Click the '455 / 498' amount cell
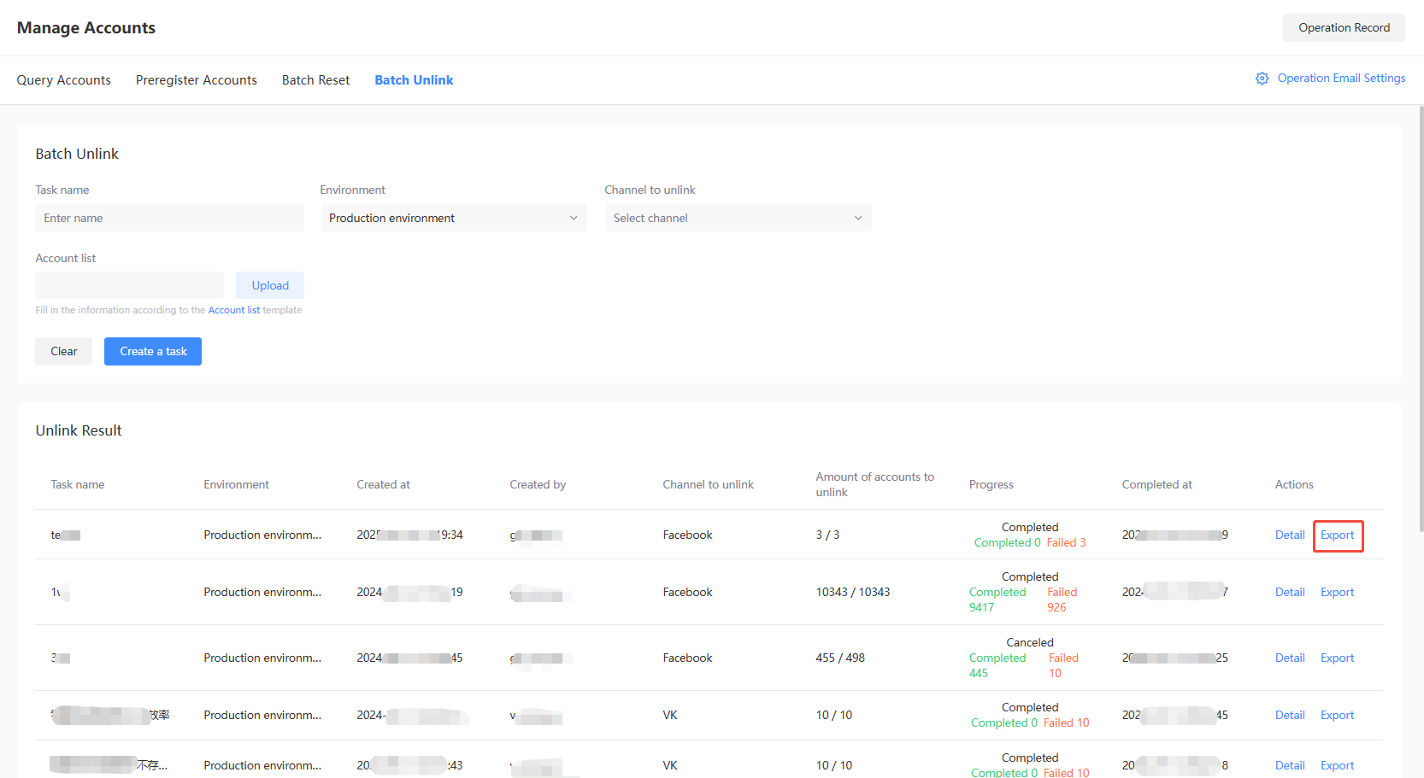Image resolution: width=1424 pixels, height=778 pixels. point(840,658)
